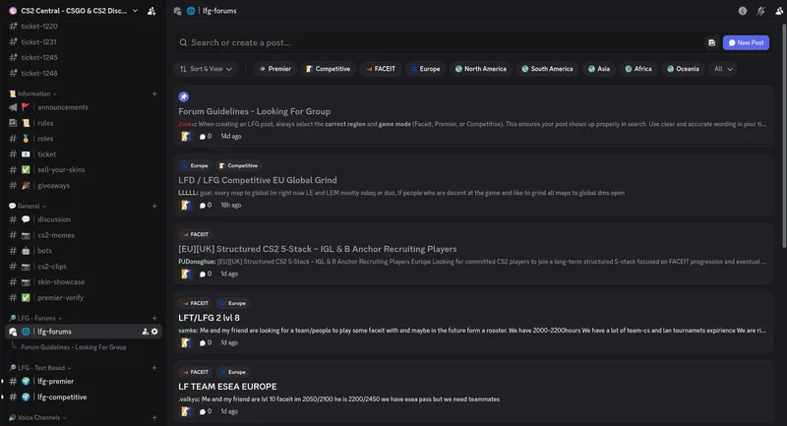Image resolution: width=787 pixels, height=426 pixels.
Task: Filter posts by Africa tag
Action: coord(638,69)
